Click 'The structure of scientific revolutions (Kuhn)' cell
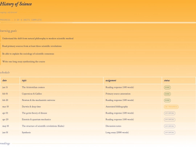Screen dimensions: 196x147 coord(61,126)
